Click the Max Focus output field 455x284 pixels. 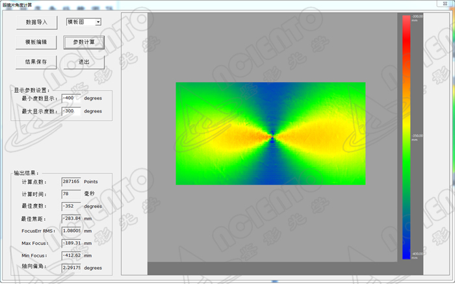70,243
